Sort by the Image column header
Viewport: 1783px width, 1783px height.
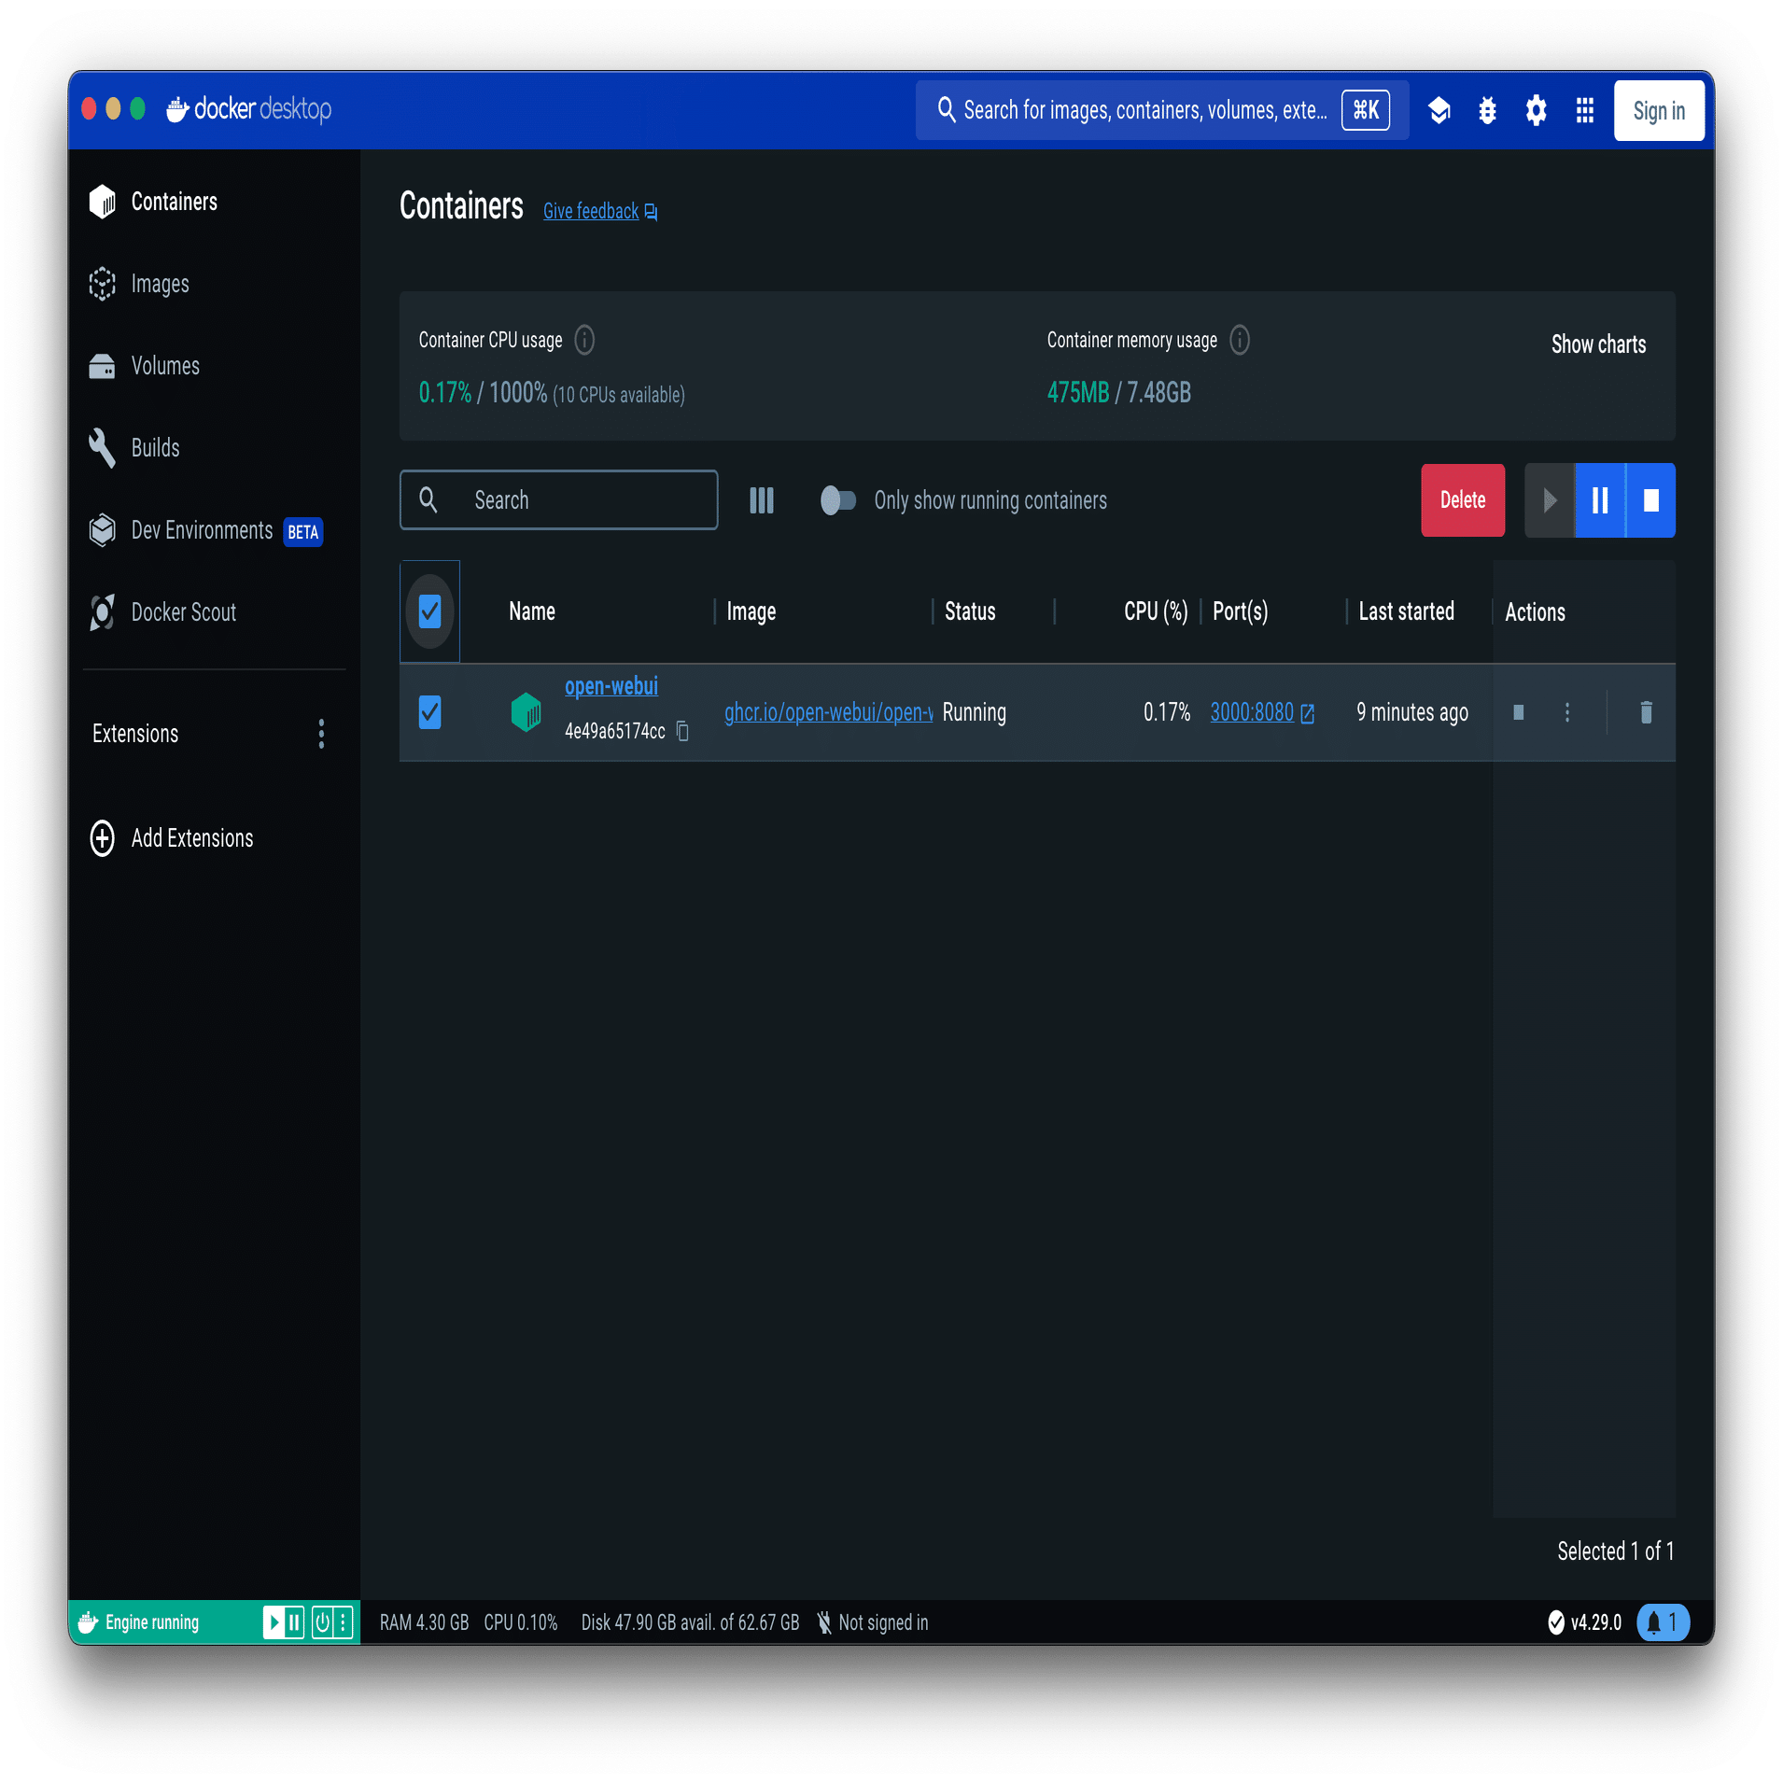(751, 611)
